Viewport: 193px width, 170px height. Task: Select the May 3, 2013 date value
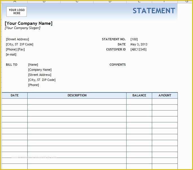coord(139,44)
